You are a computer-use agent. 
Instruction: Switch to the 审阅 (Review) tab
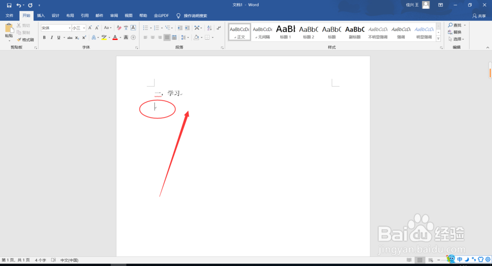pyautogui.click(x=114, y=16)
